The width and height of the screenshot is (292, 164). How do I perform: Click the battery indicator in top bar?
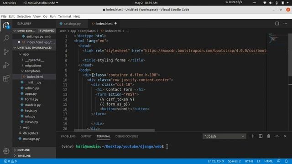click(283, 3)
